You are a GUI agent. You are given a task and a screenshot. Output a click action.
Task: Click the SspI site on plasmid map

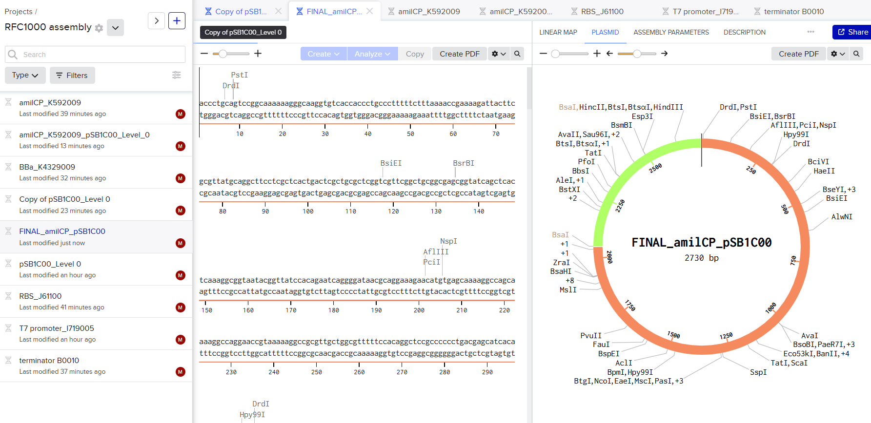[x=758, y=372]
